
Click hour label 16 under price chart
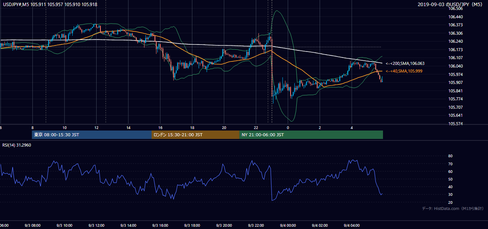[x=160, y=127]
